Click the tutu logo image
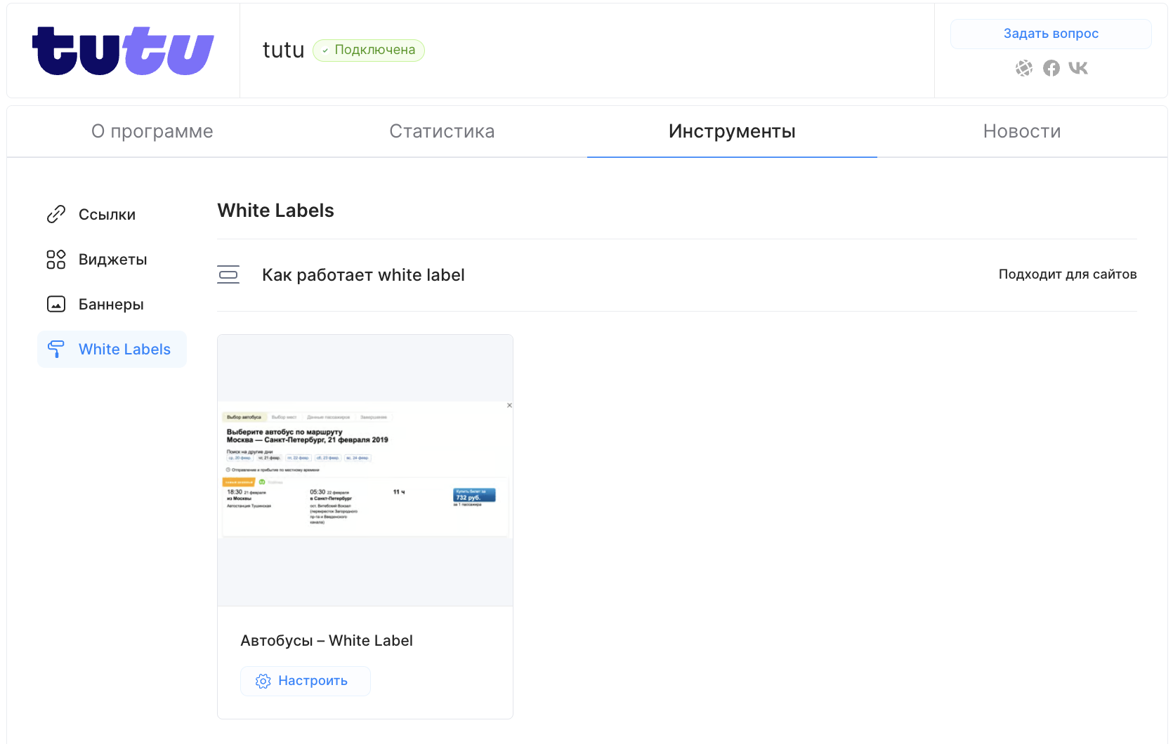Image resolution: width=1173 pixels, height=744 pixels. click(x=123, y=51)
